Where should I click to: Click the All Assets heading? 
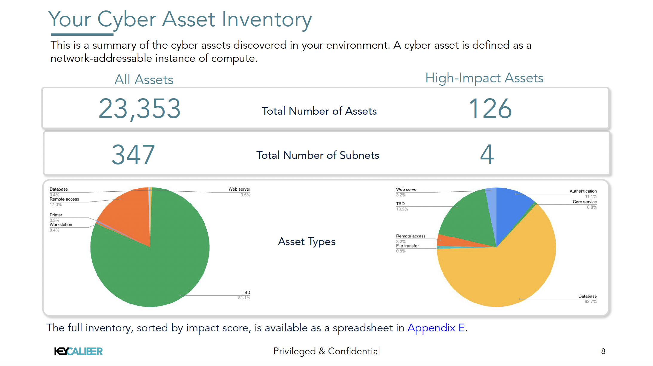(x=144, y=80)
